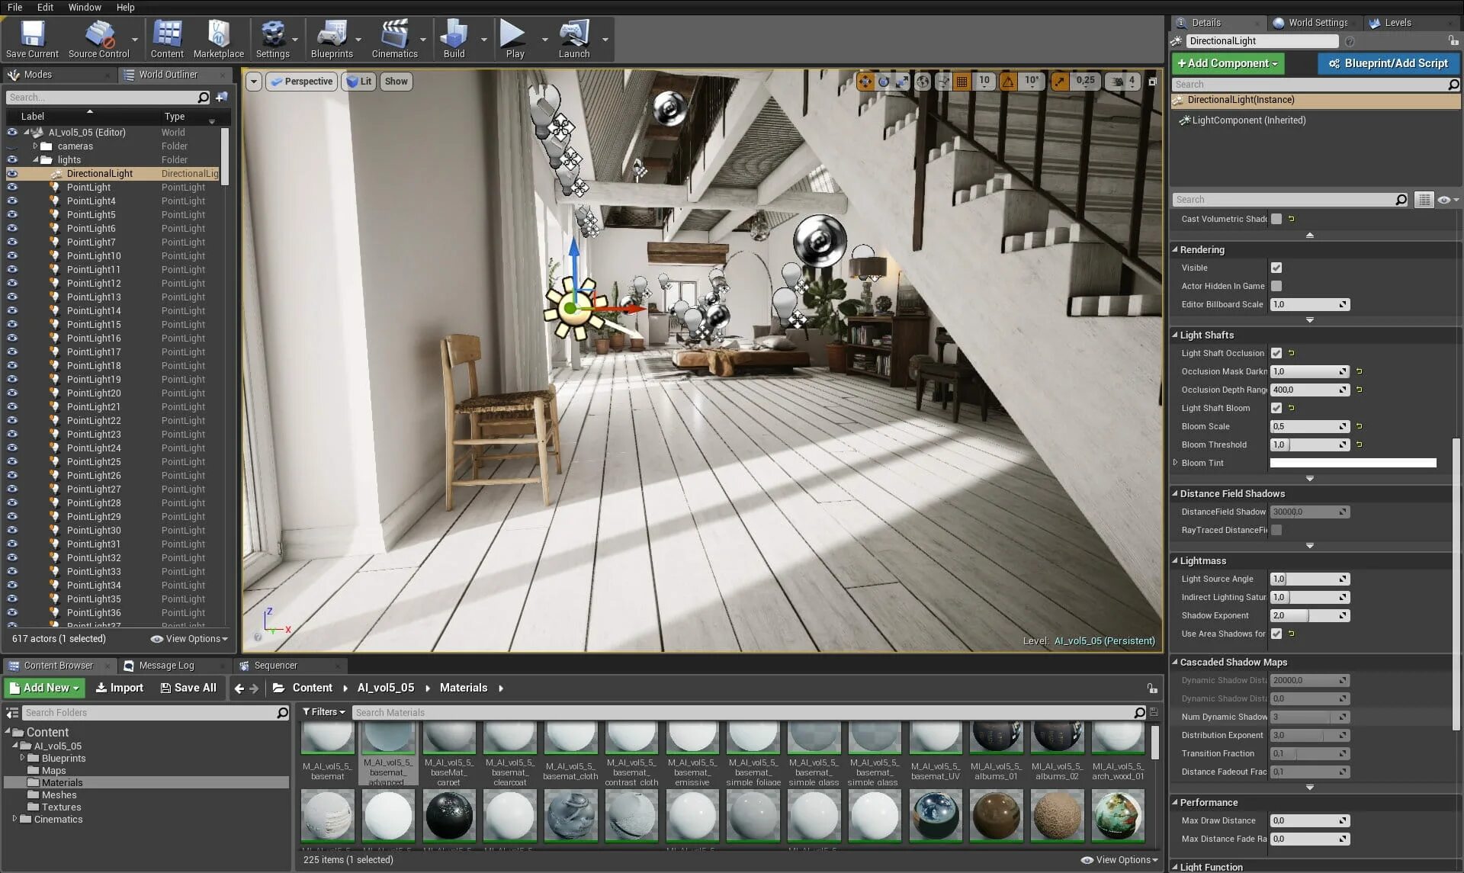Expand the cameras folder in World Outliner
Image resolution: width=1464 pixels, height=873 pixels.
(35, 146)
